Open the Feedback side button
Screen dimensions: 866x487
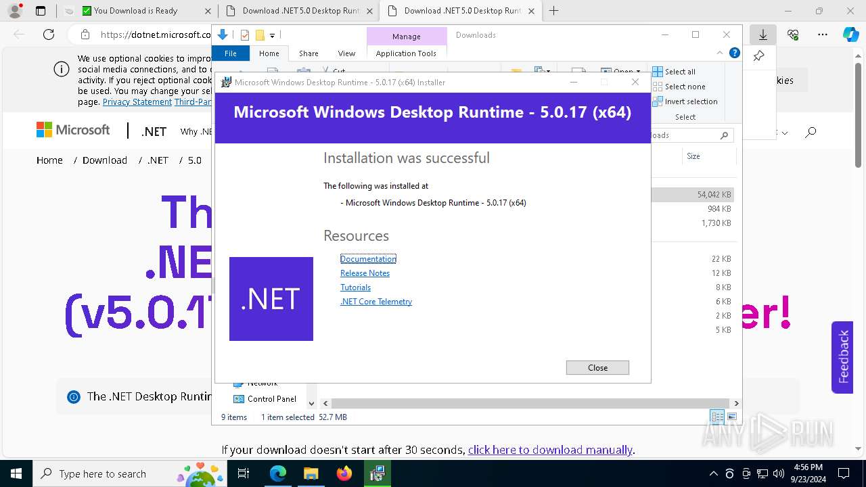[x=843, y=356]
